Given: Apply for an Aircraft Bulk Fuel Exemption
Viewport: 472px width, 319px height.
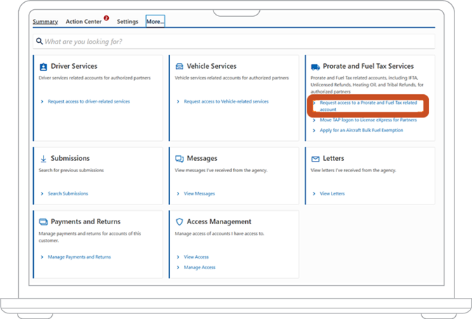Looking at the screenshot, I should [361, 130].
